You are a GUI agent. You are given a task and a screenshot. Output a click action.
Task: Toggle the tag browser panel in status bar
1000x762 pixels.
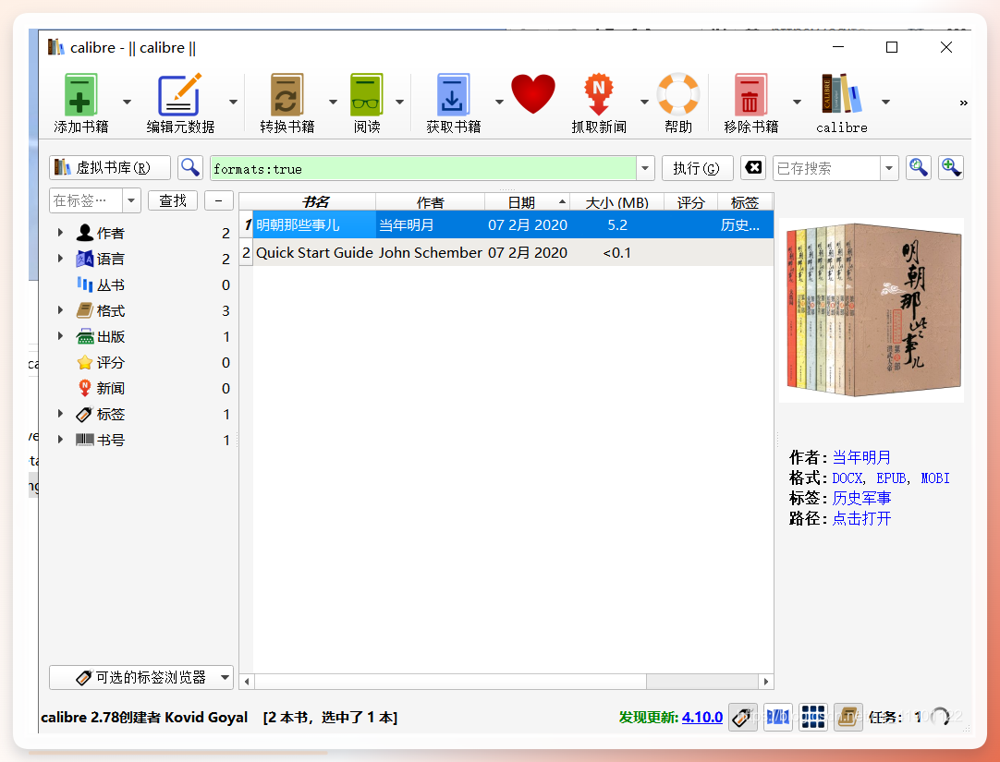click(x=743, y=717)
